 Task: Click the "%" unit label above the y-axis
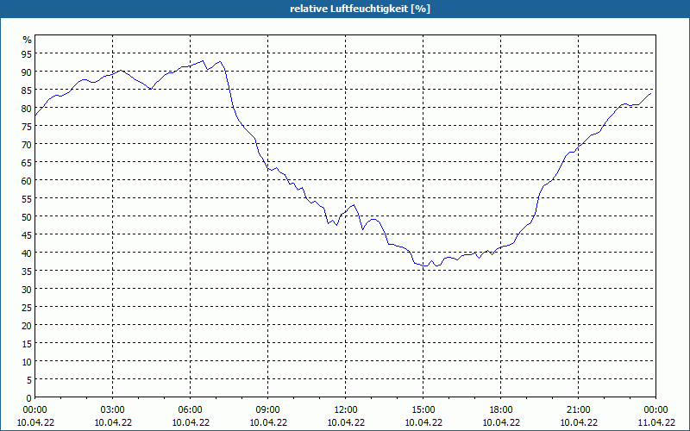point(28,40)
